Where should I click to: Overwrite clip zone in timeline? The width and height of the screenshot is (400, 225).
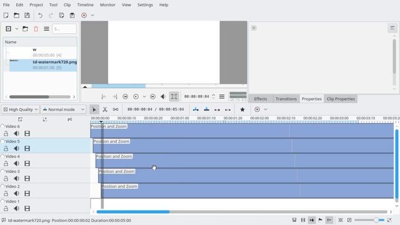(x=206, y=109)
